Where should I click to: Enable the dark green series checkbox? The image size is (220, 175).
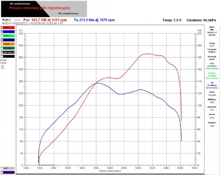[2, 48]
